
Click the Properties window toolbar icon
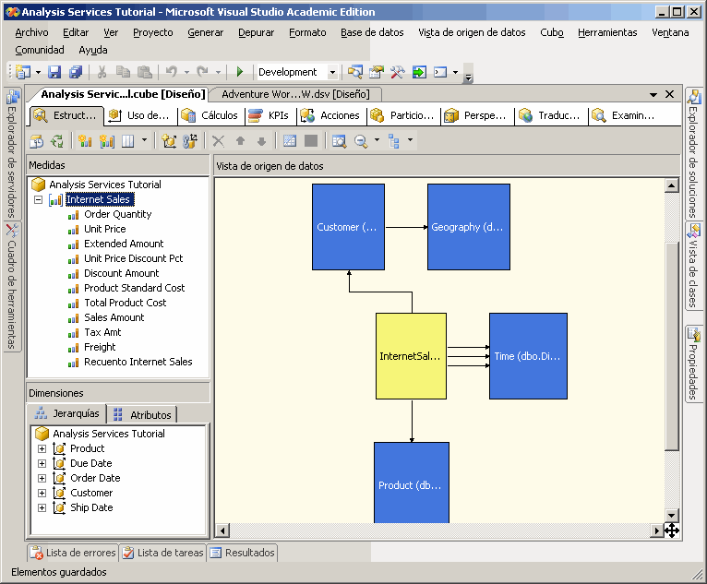(x=376, y=72)
